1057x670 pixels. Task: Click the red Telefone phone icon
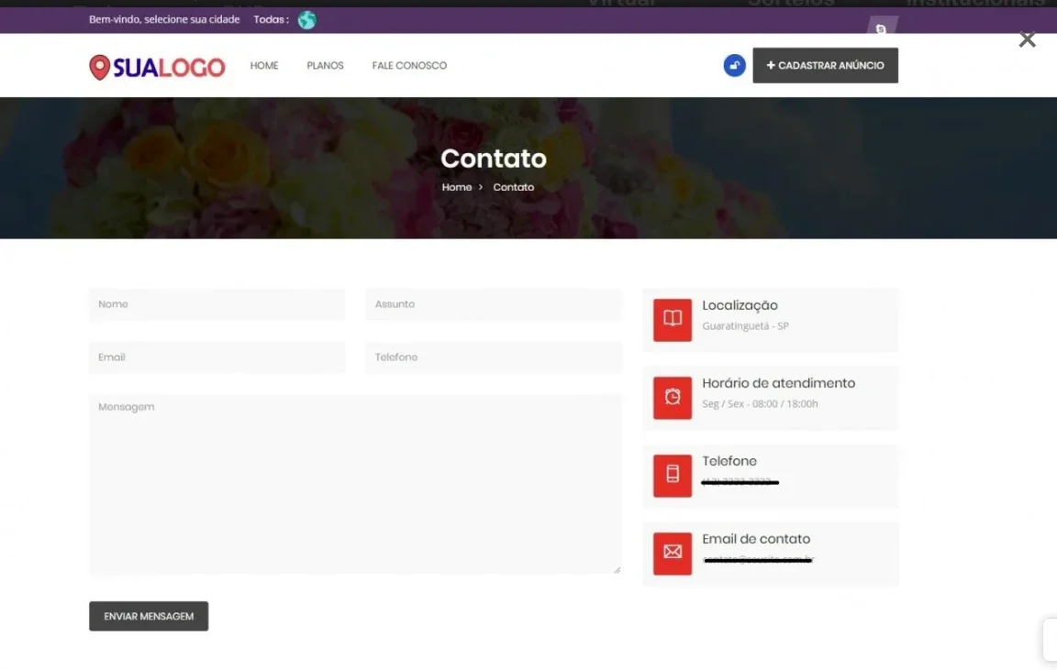pos(672,476)
